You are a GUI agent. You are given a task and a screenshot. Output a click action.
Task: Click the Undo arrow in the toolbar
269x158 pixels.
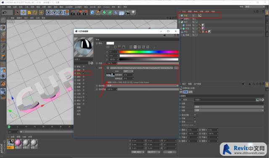click(5, 13)
